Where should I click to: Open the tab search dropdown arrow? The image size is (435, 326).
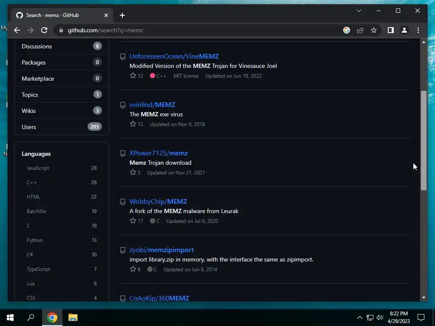359,11
